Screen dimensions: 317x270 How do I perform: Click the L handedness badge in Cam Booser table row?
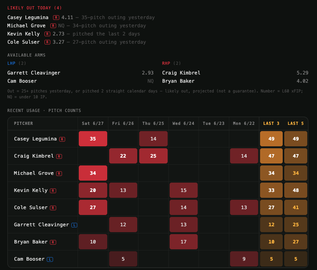50,259
